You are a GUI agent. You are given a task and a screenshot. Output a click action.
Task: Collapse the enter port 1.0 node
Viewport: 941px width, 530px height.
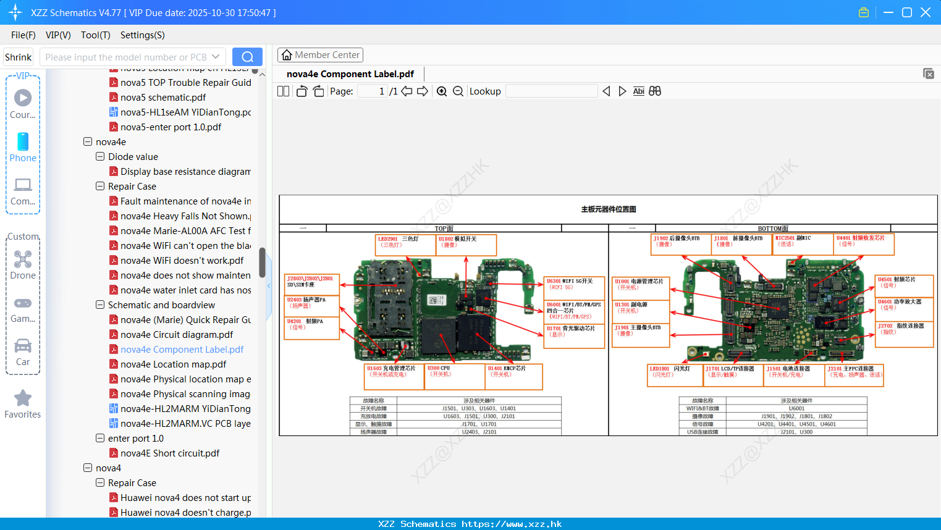100,438
